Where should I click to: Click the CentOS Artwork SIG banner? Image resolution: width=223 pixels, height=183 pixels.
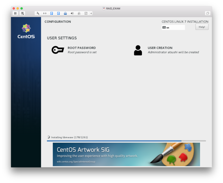tap(126, 154)
